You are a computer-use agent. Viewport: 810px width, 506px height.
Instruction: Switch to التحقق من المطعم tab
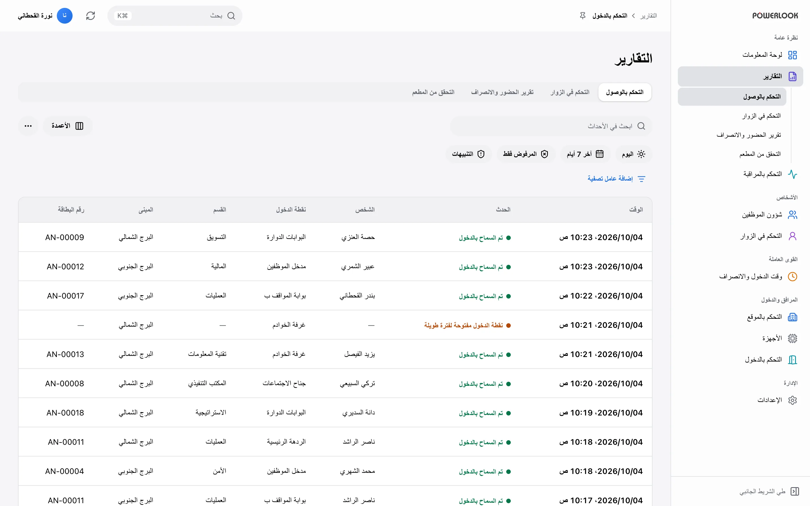(433, 92)
